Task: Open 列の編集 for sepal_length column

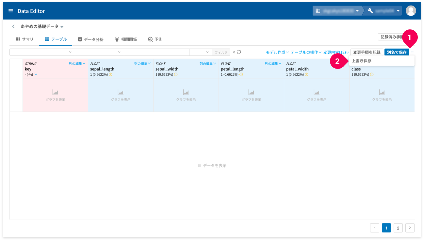Action: pos(142,64)
